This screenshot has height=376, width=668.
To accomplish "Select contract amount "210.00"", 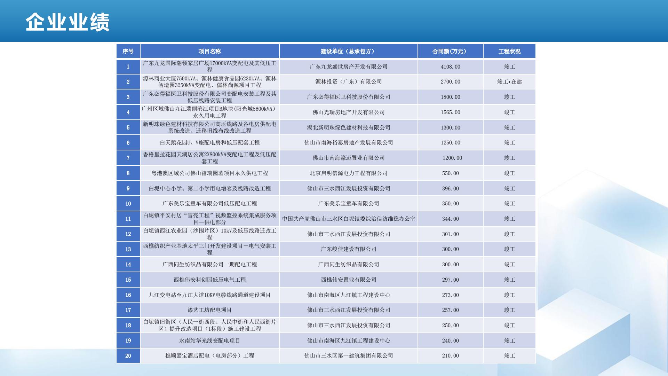I will [x=451, y=355].
